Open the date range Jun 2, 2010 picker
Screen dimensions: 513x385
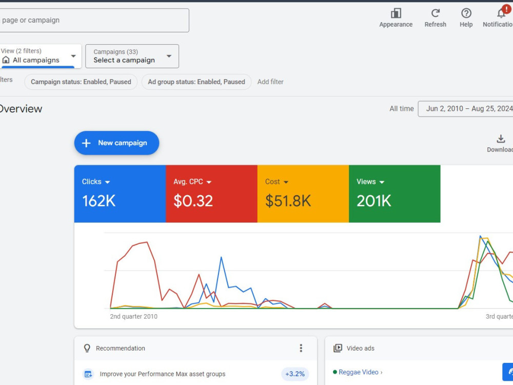point(466,109)
